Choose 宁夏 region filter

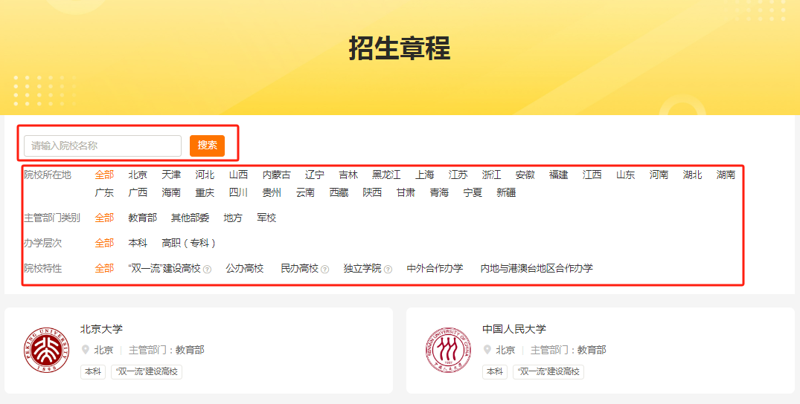(473, 192)
